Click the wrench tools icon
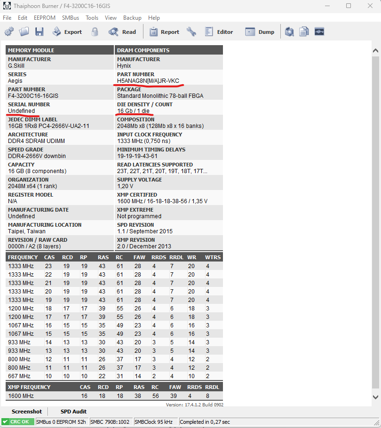This screenshot has height=428, width=381. (x=191, y=32)
